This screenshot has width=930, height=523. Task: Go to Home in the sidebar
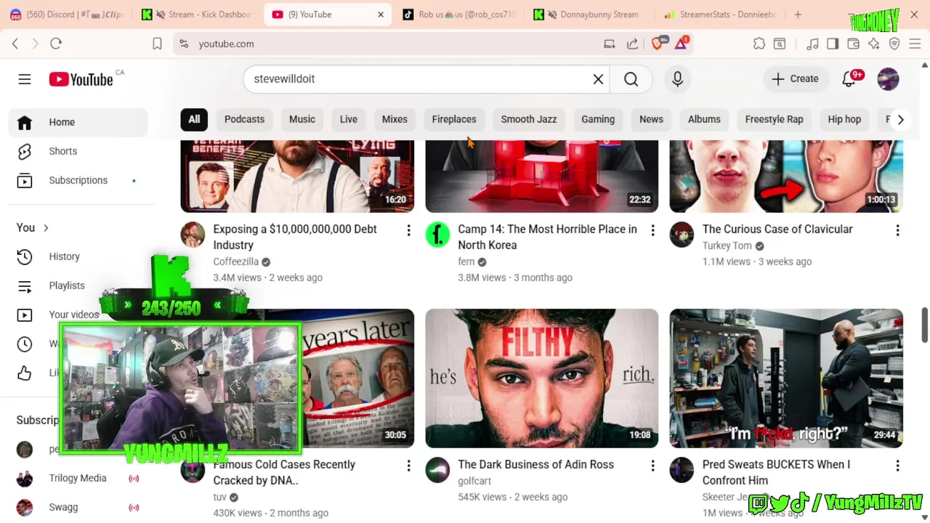[x=78, y=122]
